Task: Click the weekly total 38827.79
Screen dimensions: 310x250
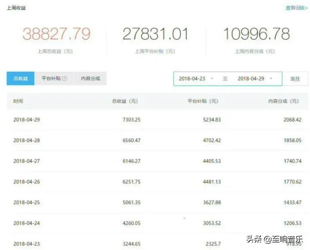Action: pyautogui.click(x=56, y=34)
